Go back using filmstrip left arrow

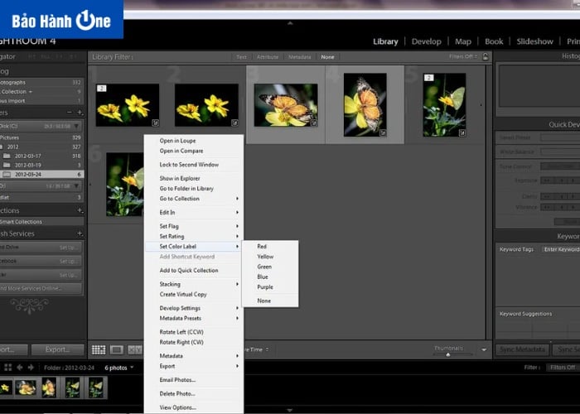tap(20, 368)
